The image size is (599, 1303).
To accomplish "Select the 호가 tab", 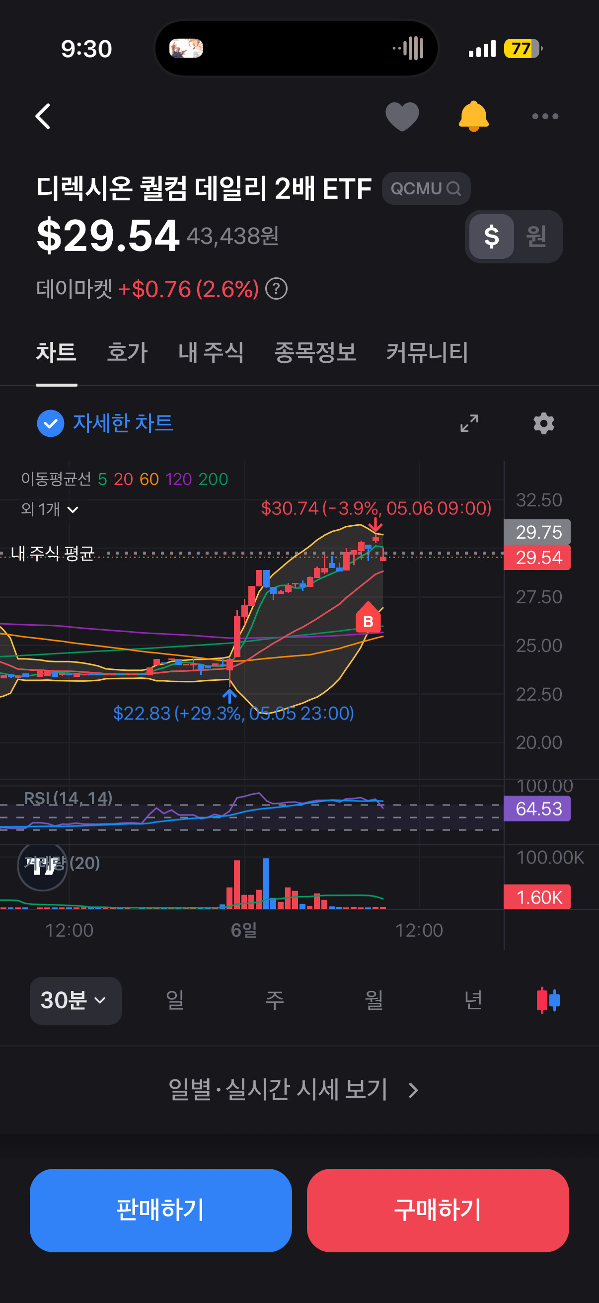I will click(x=127, y=352).
